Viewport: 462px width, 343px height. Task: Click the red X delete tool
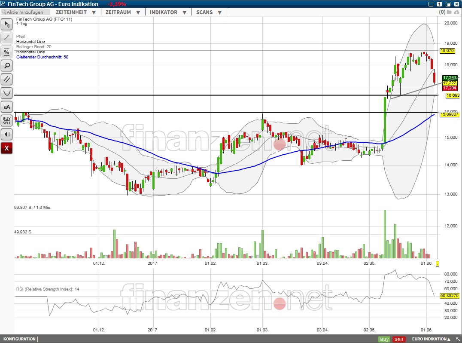click(7, 148)
